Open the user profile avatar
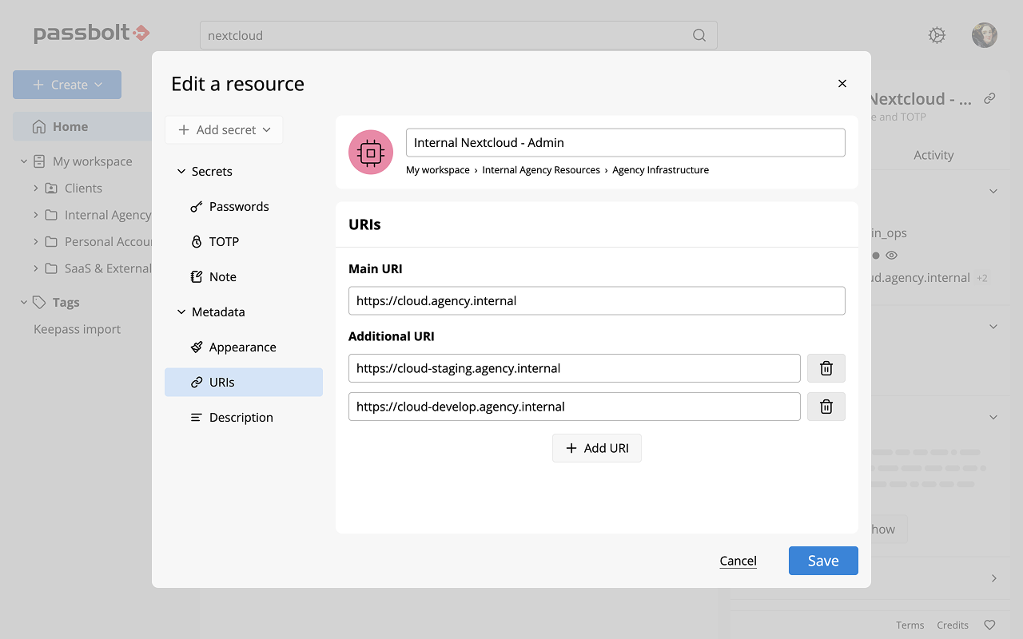 point(984,35)
